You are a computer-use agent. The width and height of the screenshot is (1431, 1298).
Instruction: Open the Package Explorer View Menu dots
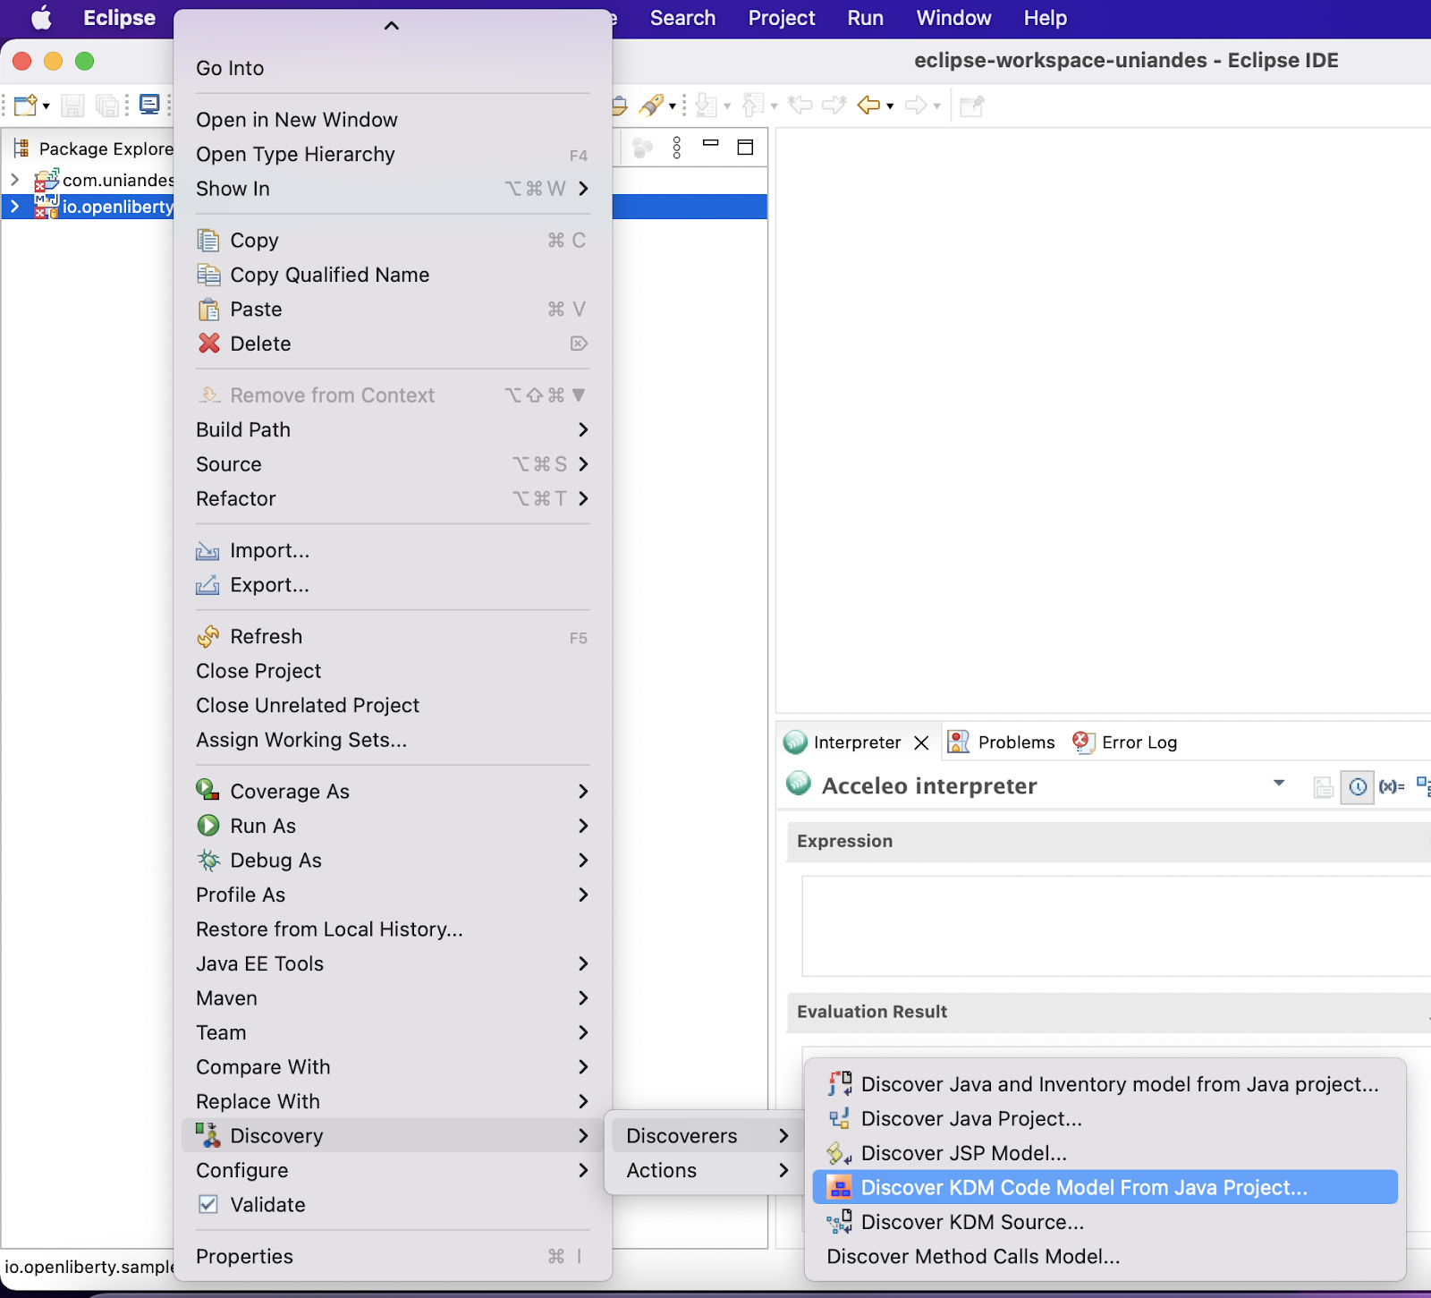(x=677, y=148)
